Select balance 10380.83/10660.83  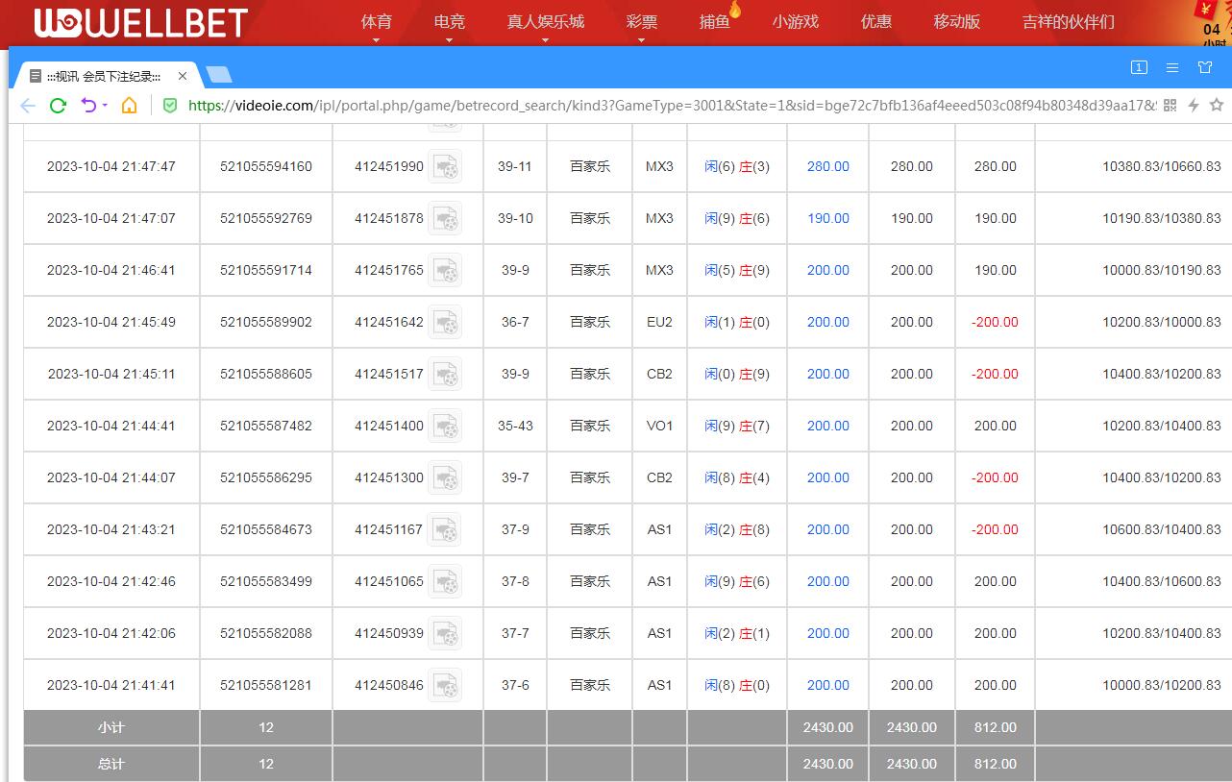tap(1162, 166)
